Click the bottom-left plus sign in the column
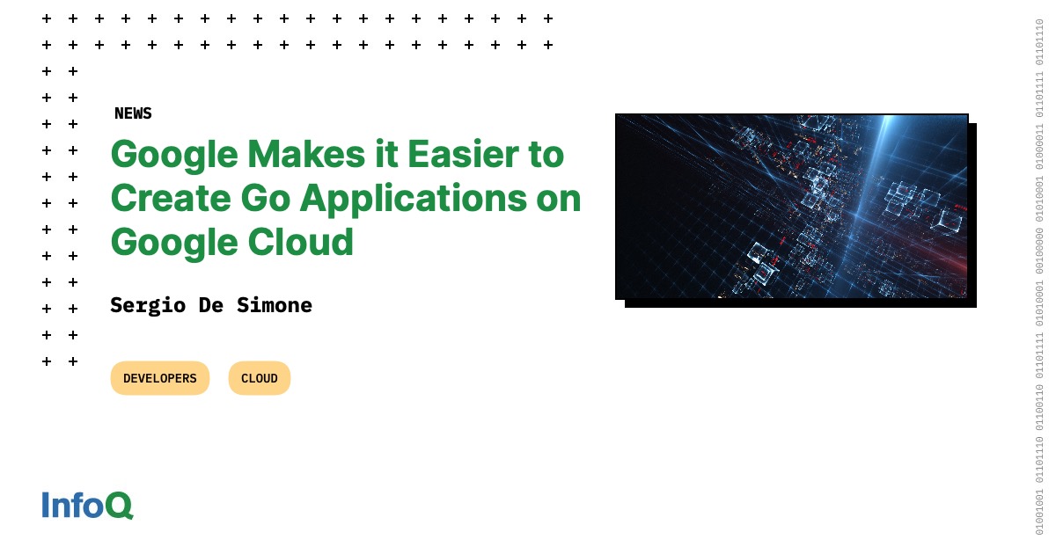The image size is (1056, 554). click(46, 361)
